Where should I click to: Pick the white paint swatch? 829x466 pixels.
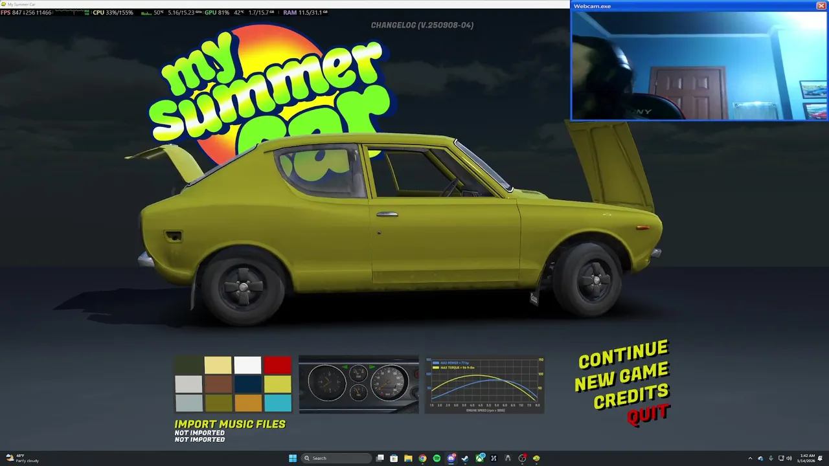(247, 366)
